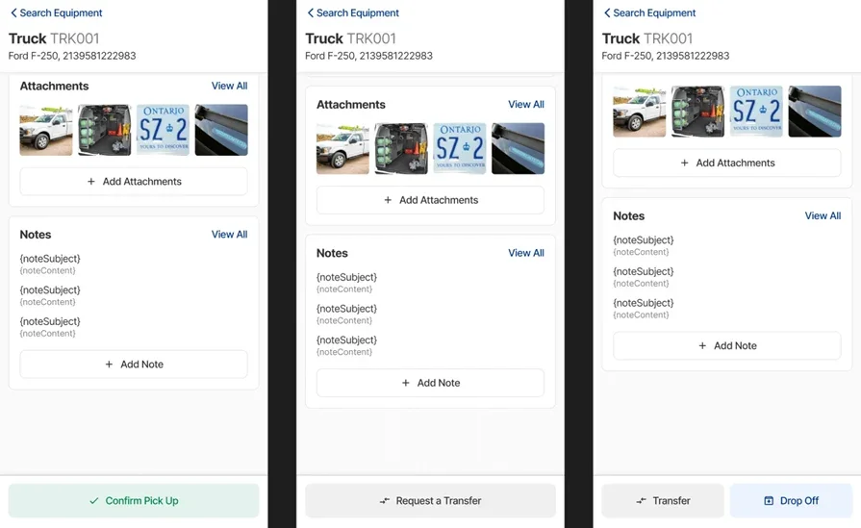Open View All for Notes on Request a Transfer screen
861x528 pixels.
525,253
